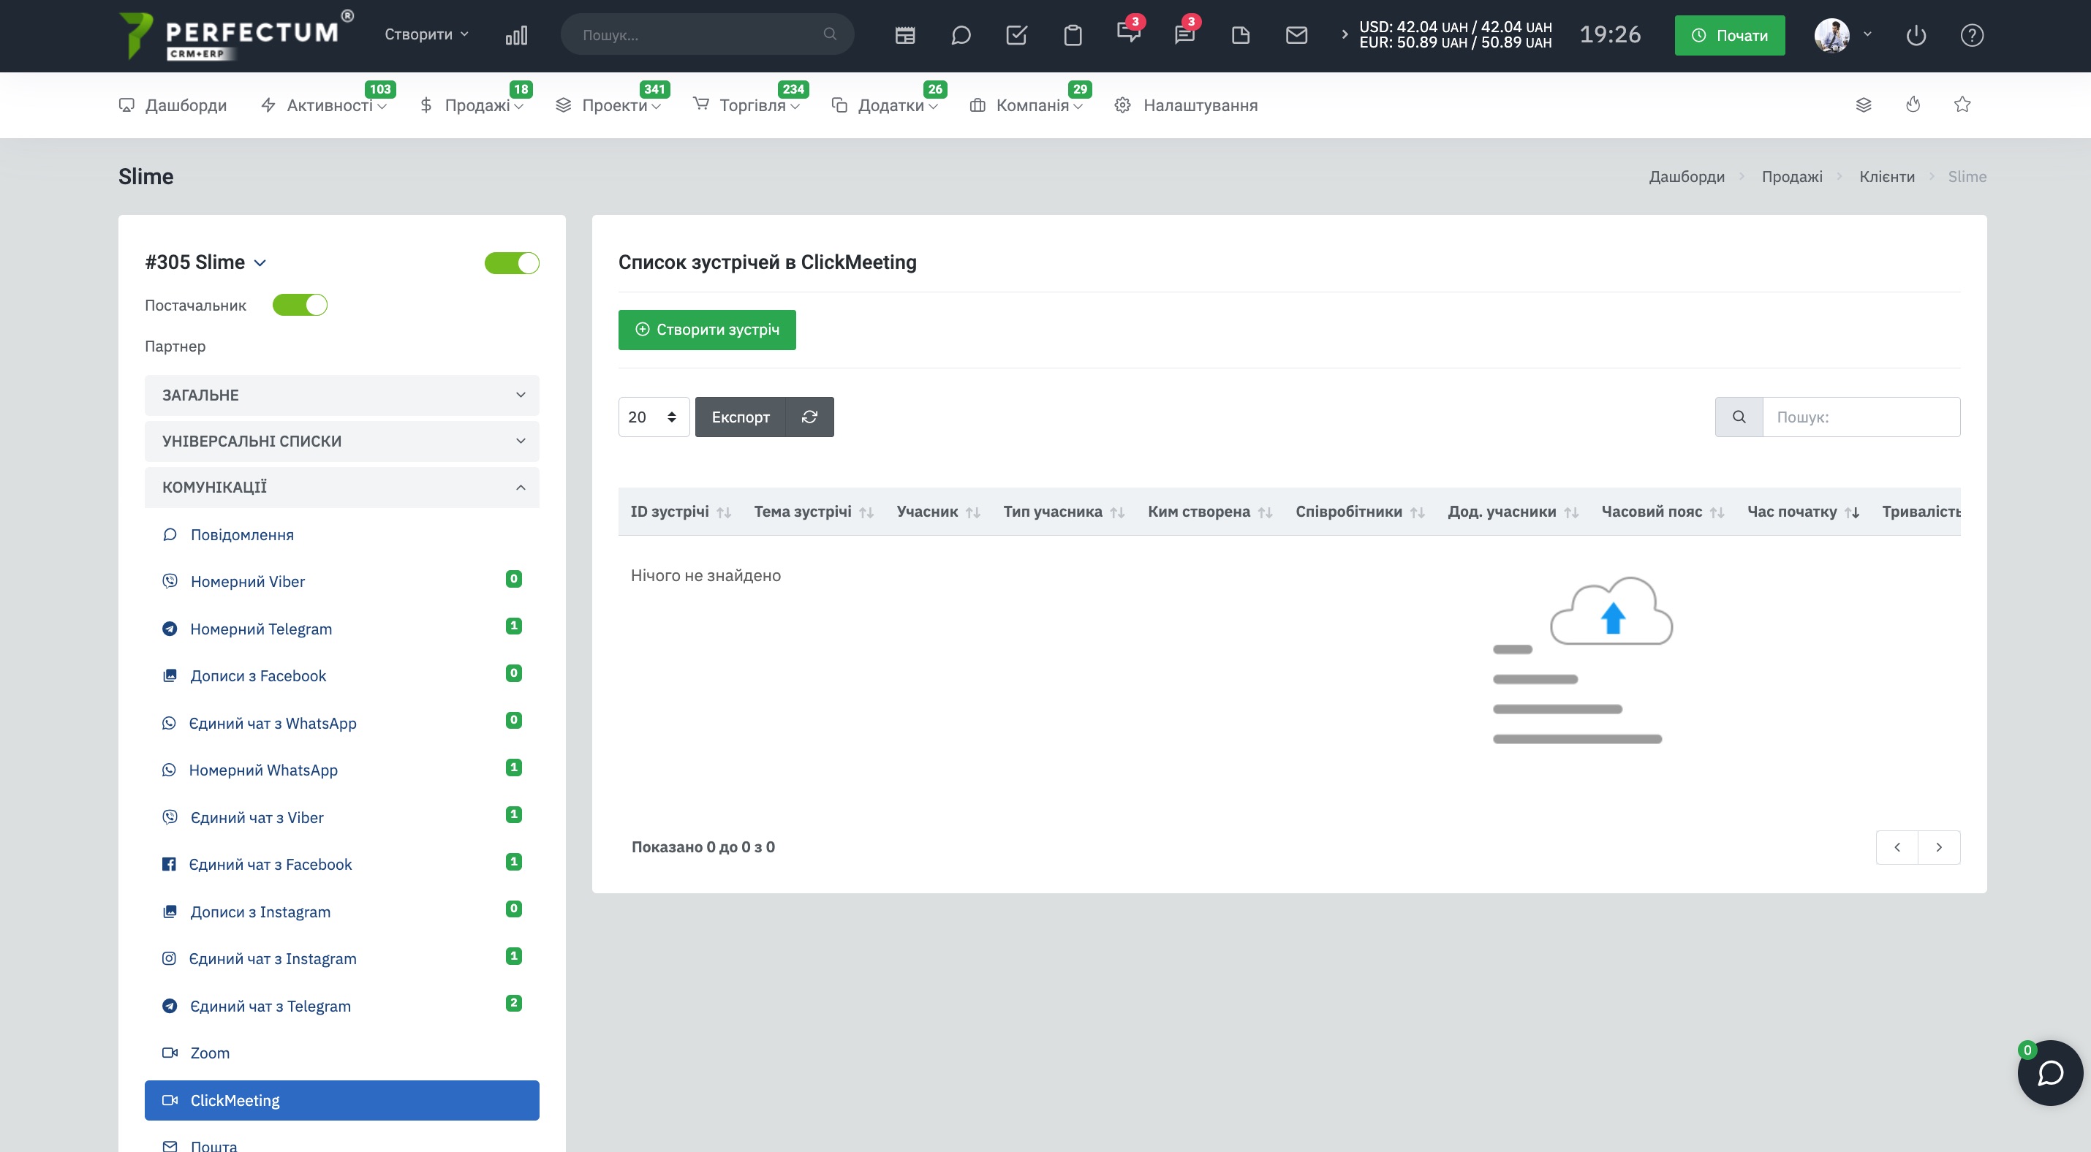
Task: Open Налаштування in navigation bar
Action: (x=1186, y=105)
